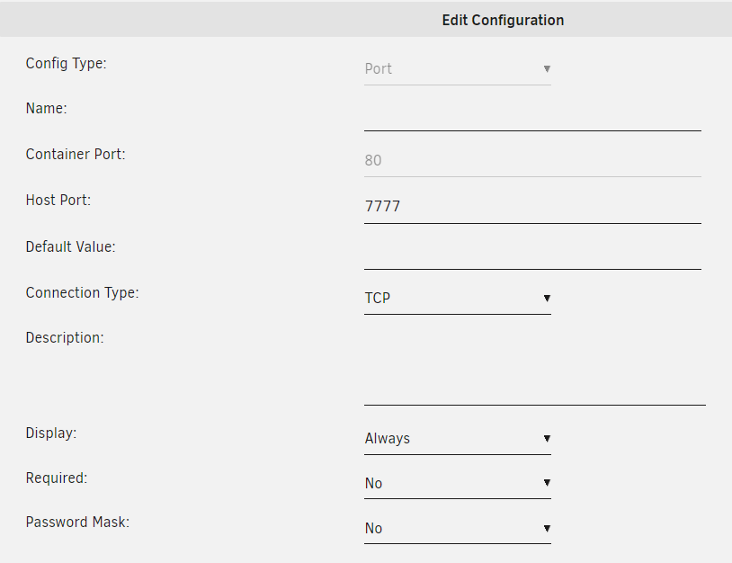Expand the Connection Type dropdown showing TCP
The image size is (732, 563).
[457, 299]
